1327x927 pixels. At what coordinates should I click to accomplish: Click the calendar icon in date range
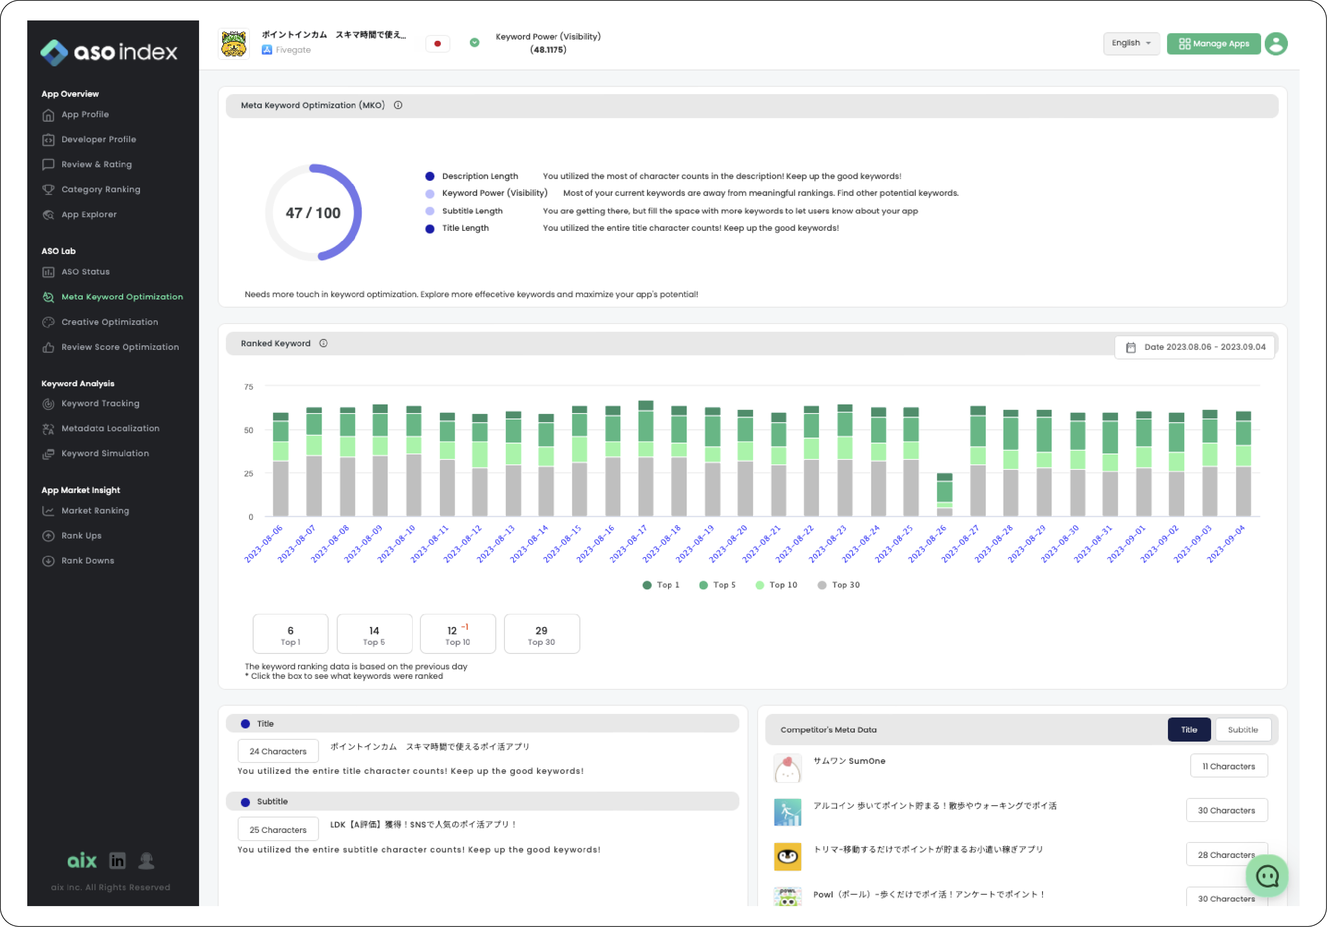1131,347
